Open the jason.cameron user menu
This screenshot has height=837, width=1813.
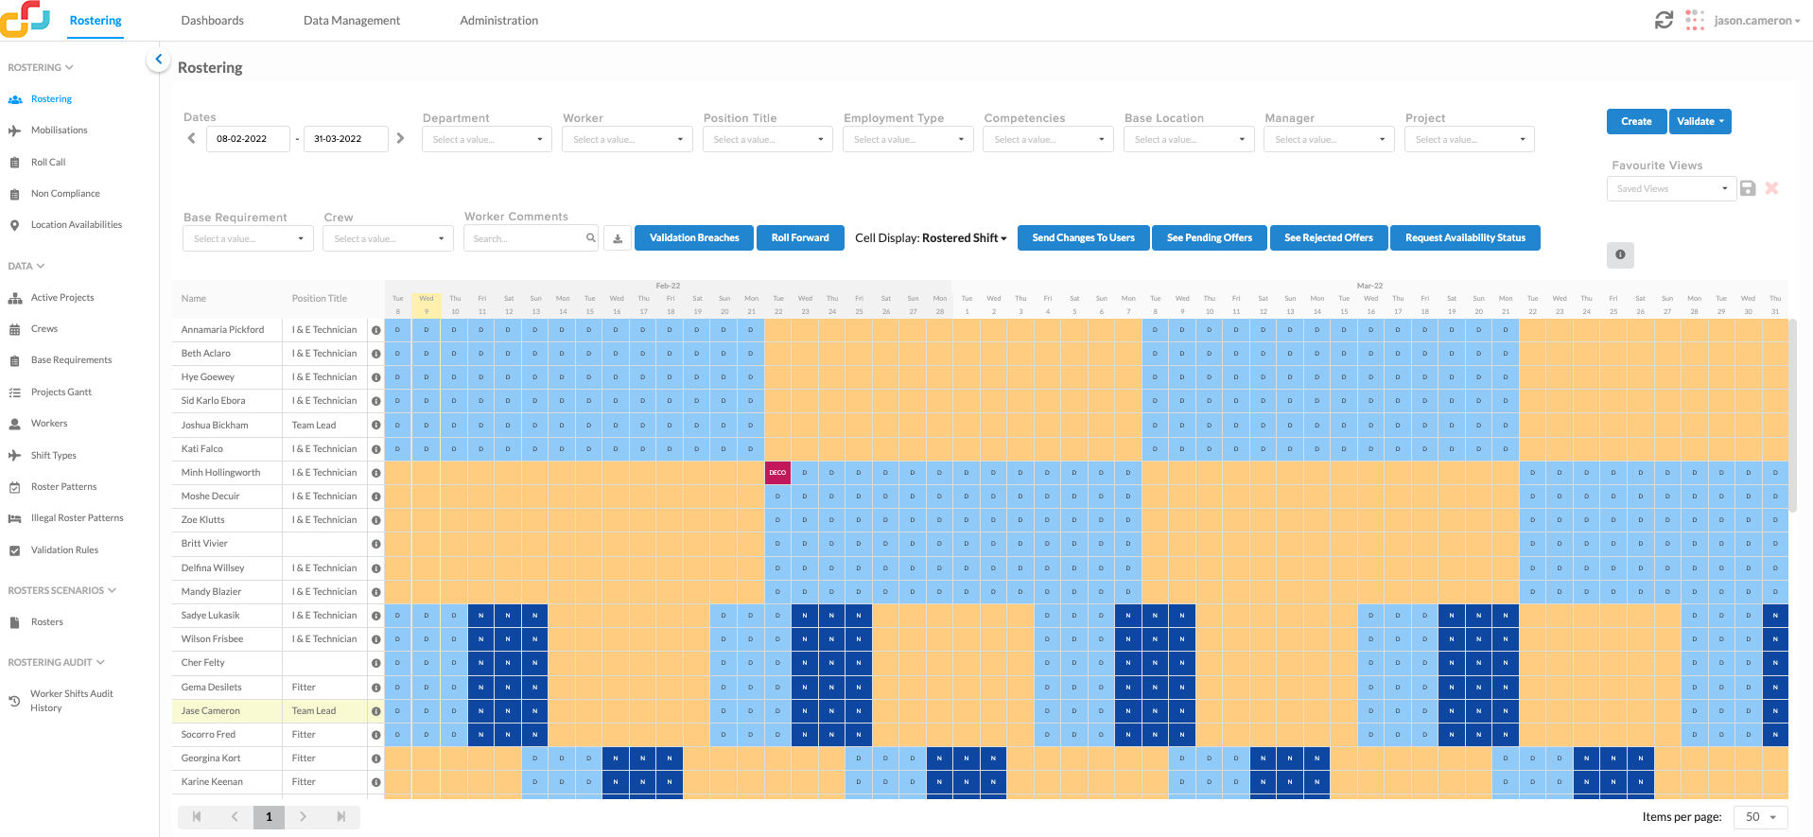pyautogui.click(x=1756, y=21)
